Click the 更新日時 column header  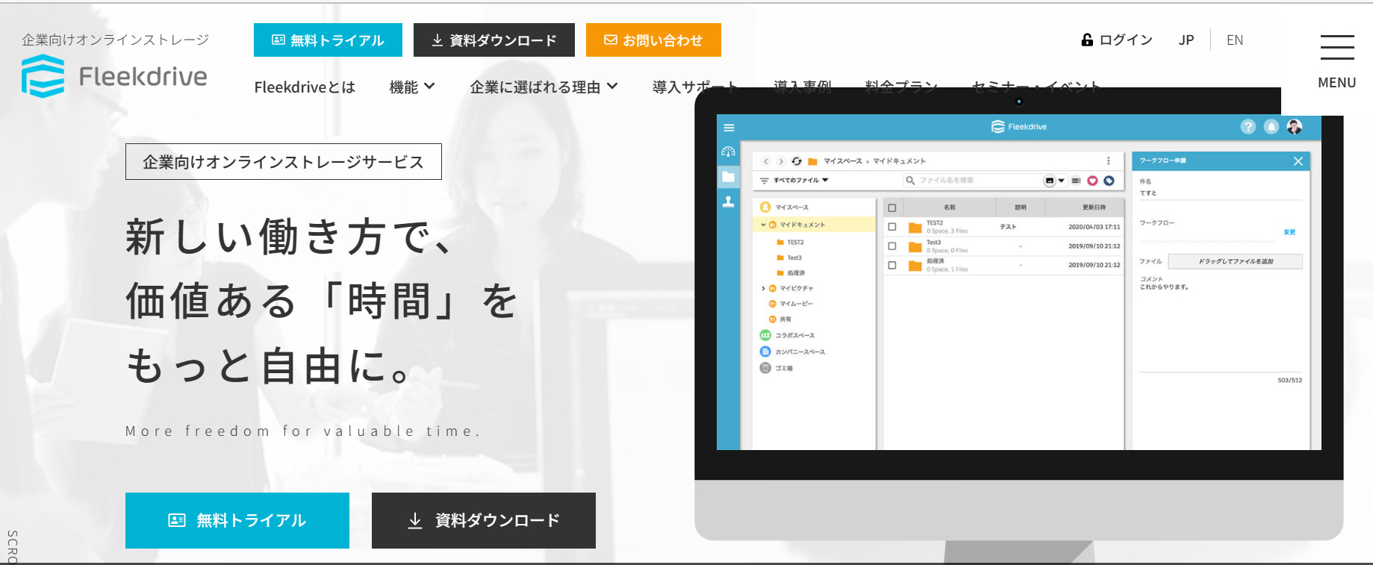click(1094, 207)
